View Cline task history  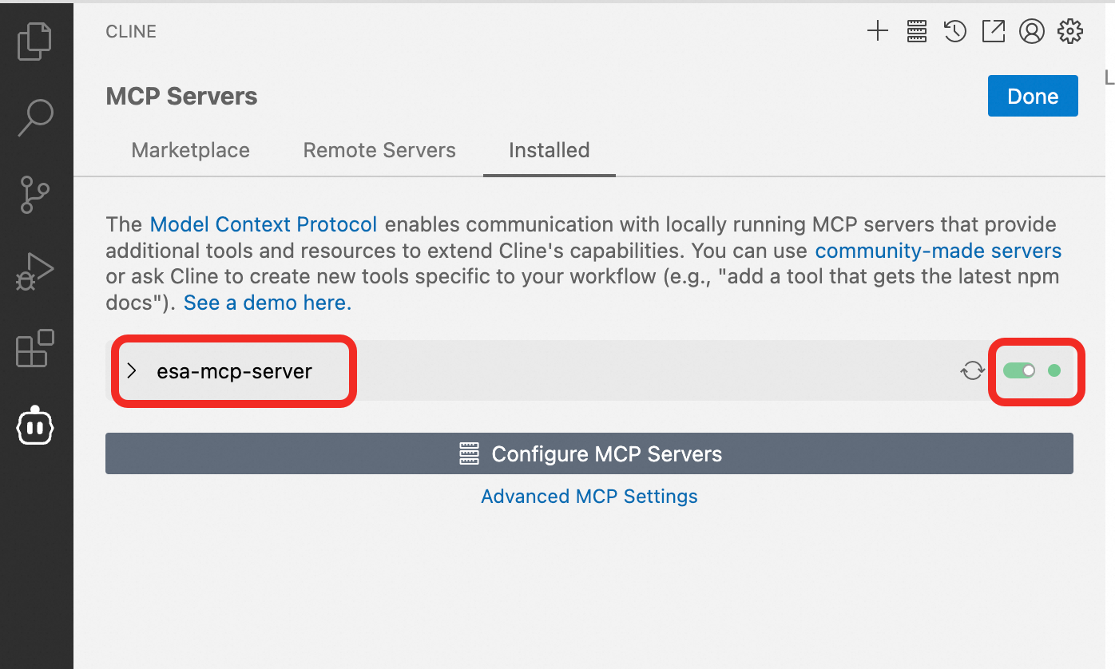pyautogui.click(x=954, y=31)
